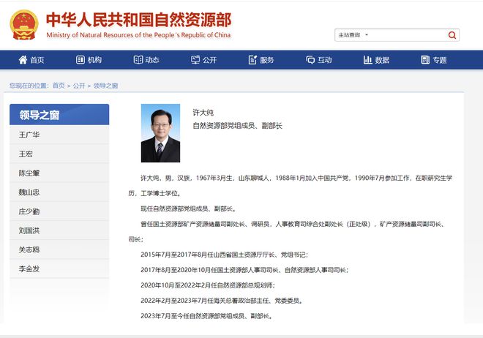
Task: Click the chat icon beside 互动
Action: coord(310,60)
